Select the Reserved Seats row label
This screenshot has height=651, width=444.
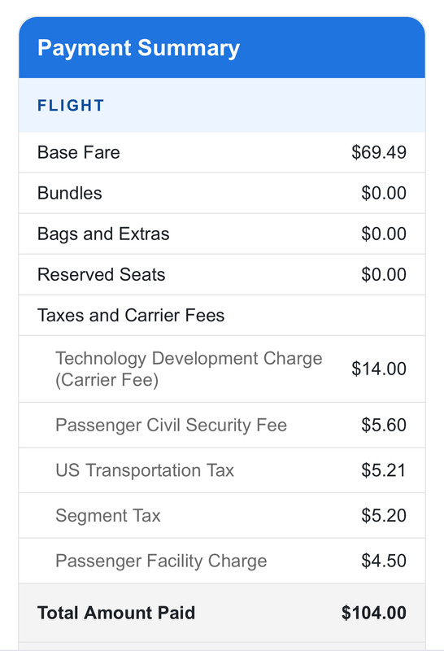click(102, 274)
